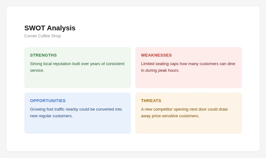The width and height of the screenshot is (266, 158).
Task: Click the limited seating description text
Action: (188, 67)
